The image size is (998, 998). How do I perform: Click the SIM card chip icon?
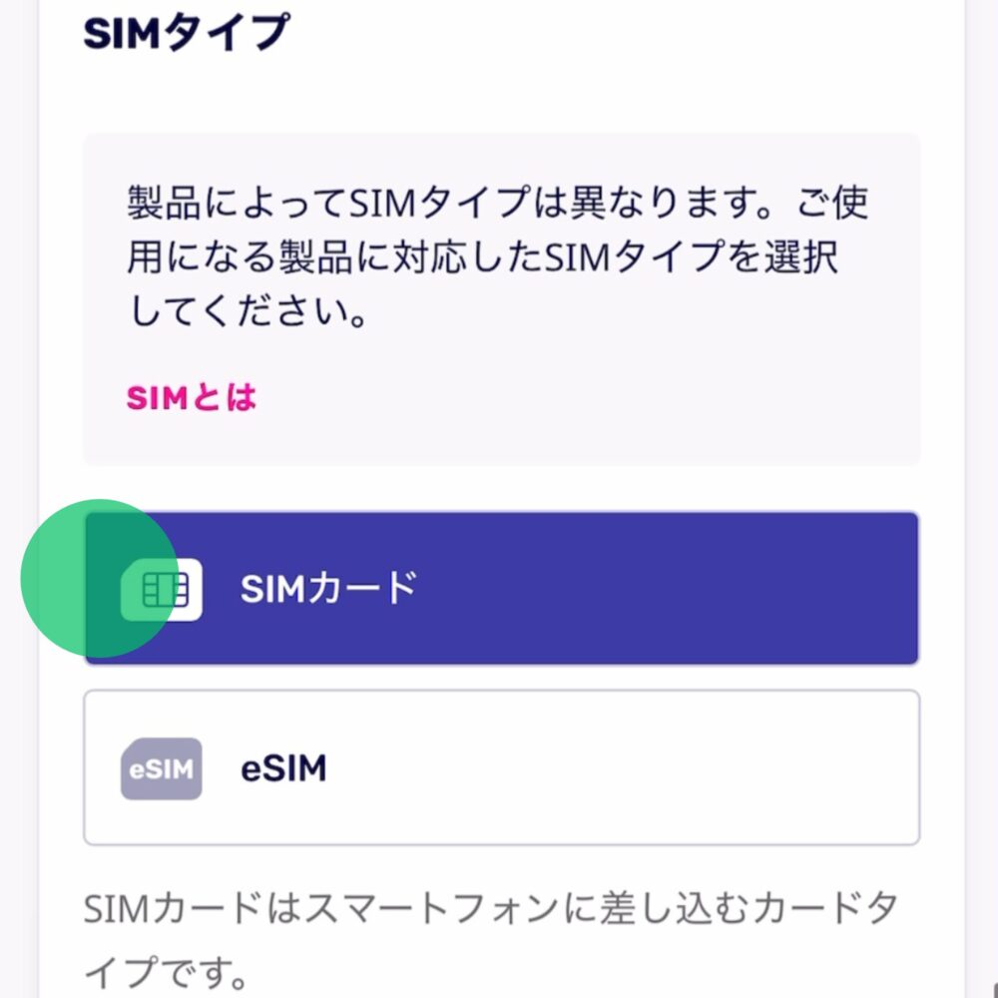[x=162, y=590]
